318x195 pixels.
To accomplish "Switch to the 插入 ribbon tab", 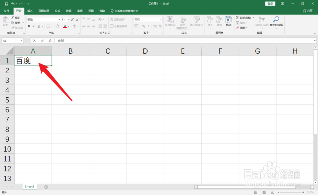I will pos(30,10).
